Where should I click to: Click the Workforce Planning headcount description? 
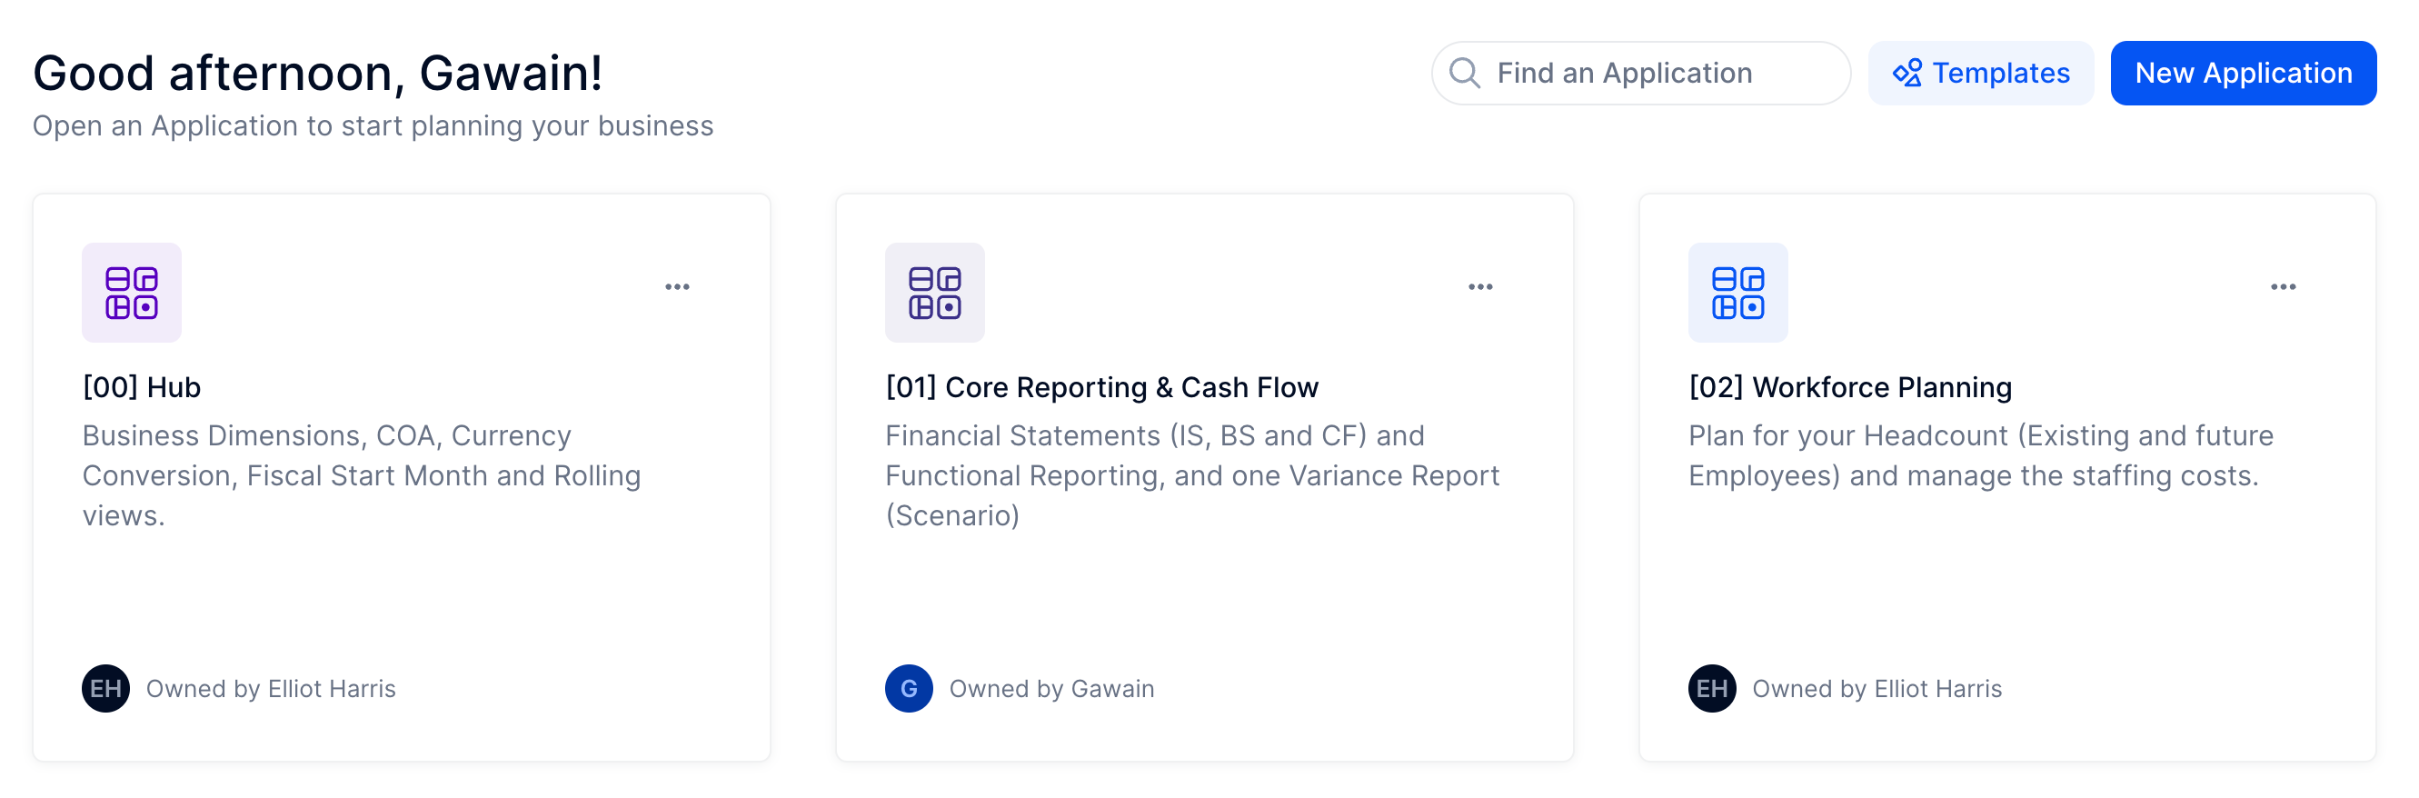coord(1979,455)
